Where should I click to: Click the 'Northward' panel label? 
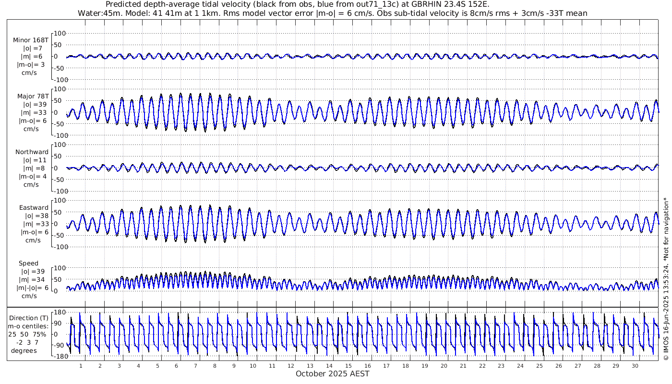32,152
